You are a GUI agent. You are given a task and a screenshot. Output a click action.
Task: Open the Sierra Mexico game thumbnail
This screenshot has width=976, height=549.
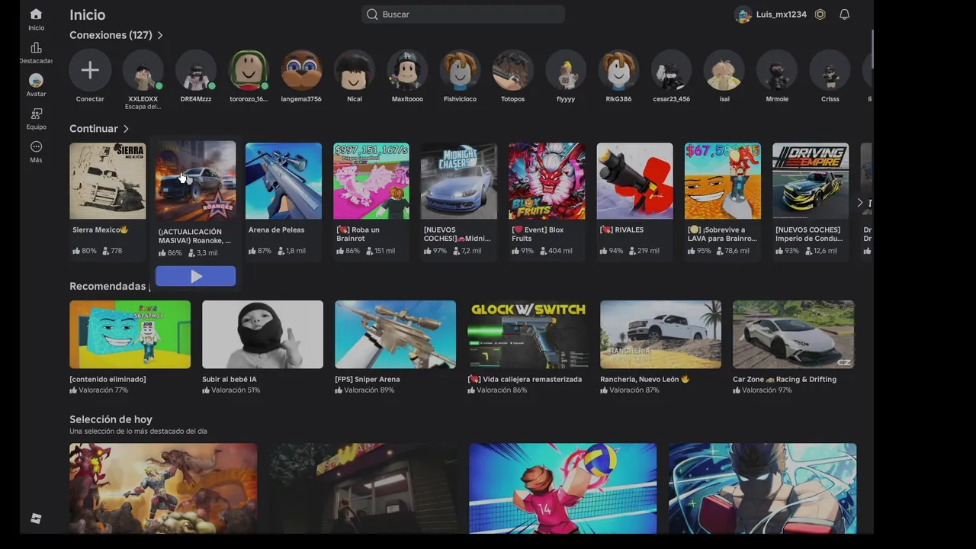[x=108, y=181]
